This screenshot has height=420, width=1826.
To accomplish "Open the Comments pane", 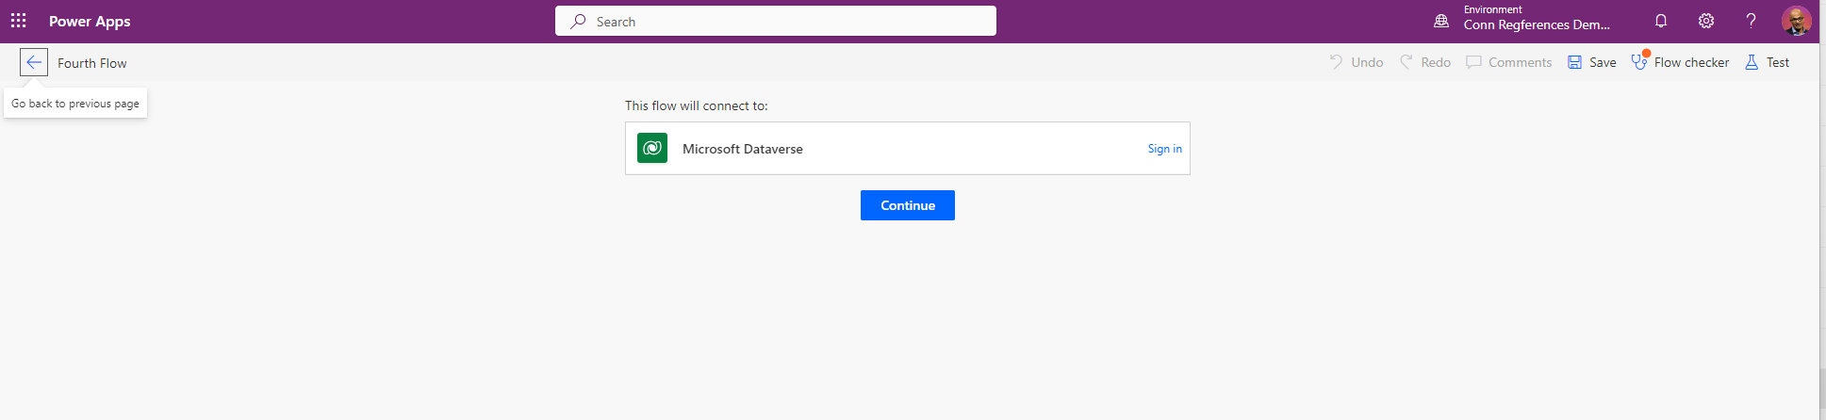I will tap(1509, 62).
